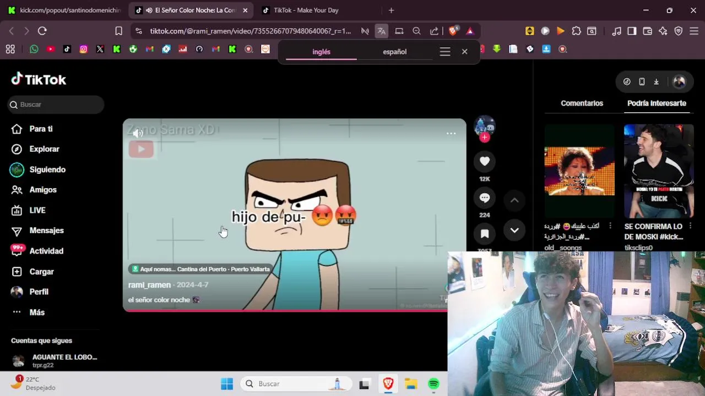
Task: Open the Mensajes inbox
Action: pos(37,230)
